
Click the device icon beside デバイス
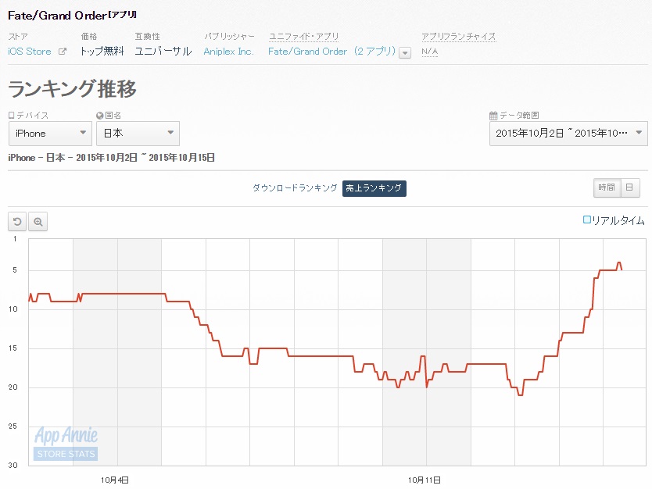click(11, 116)
